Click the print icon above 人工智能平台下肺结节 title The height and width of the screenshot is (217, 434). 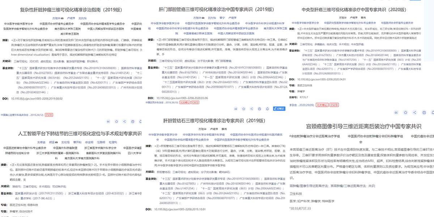(133, 122)
